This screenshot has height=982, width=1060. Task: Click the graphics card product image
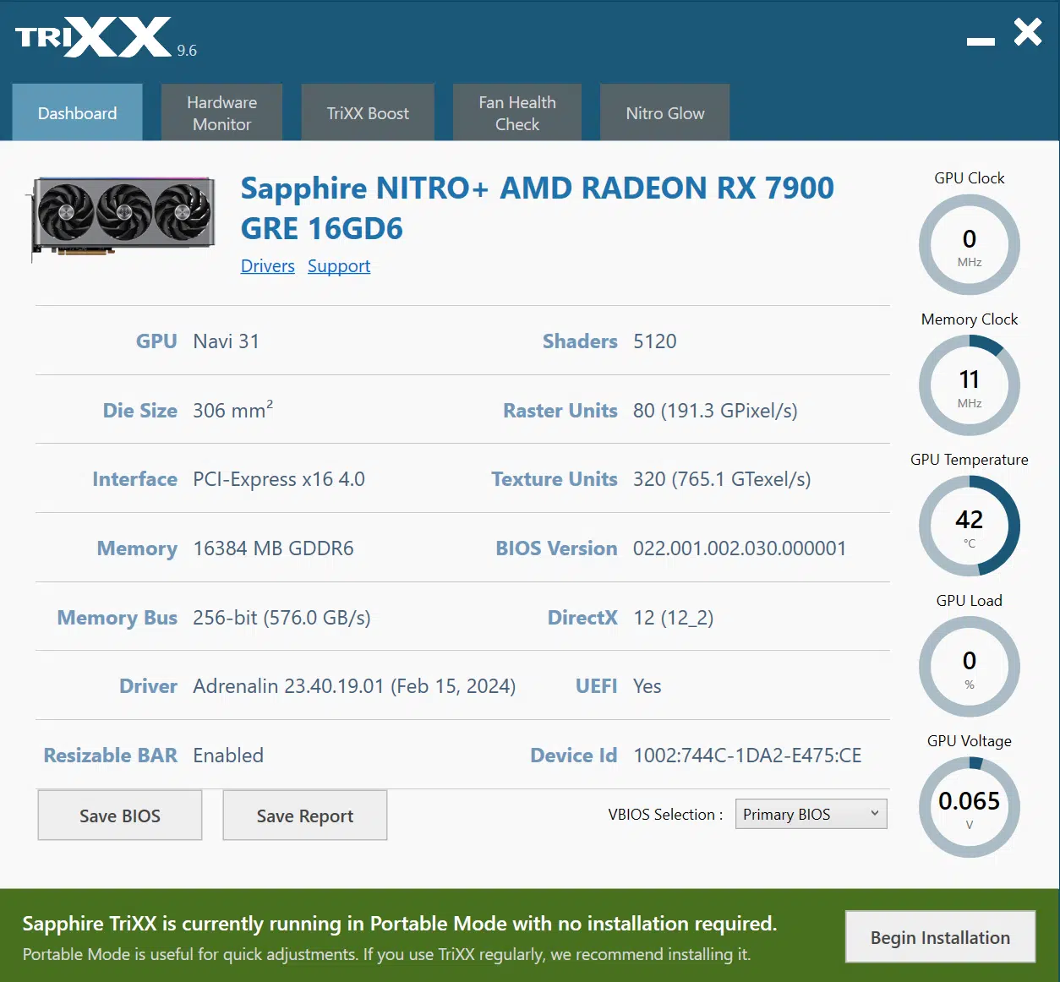[121, 218]
